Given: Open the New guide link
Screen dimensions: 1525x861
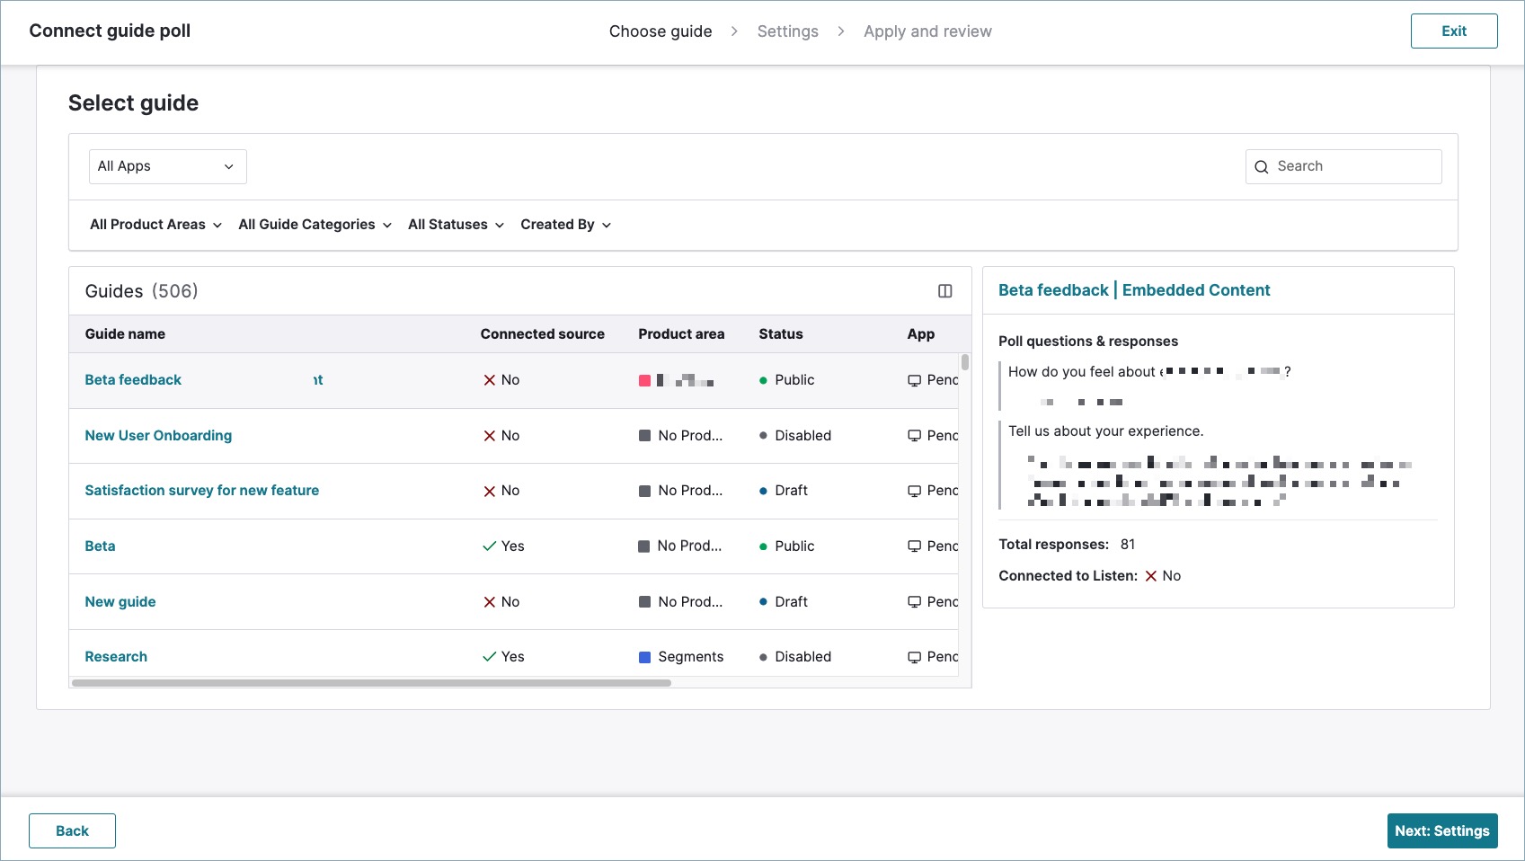Looking at the screenshot, I should [x=120, y=602].
